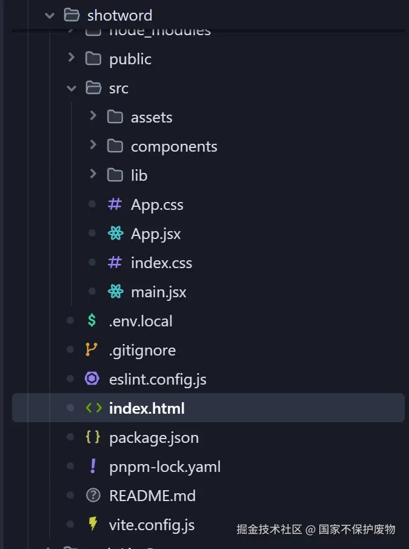Click the ESLint hexagon icon

click(x=92, y=379)
